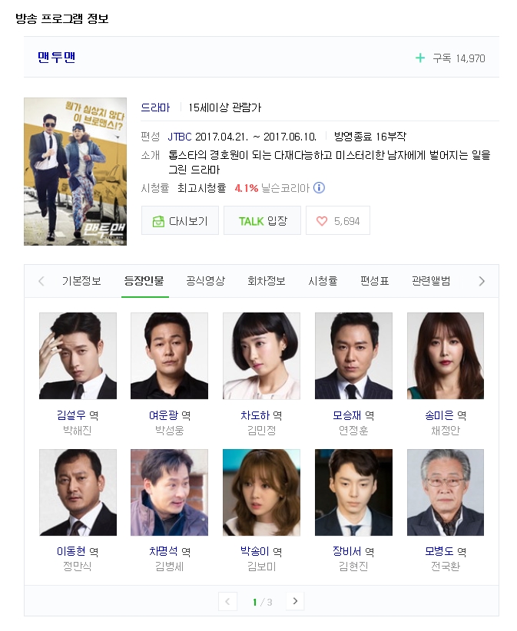
Task: Enter the TALK chat room
Action: (x=262, y=220)
